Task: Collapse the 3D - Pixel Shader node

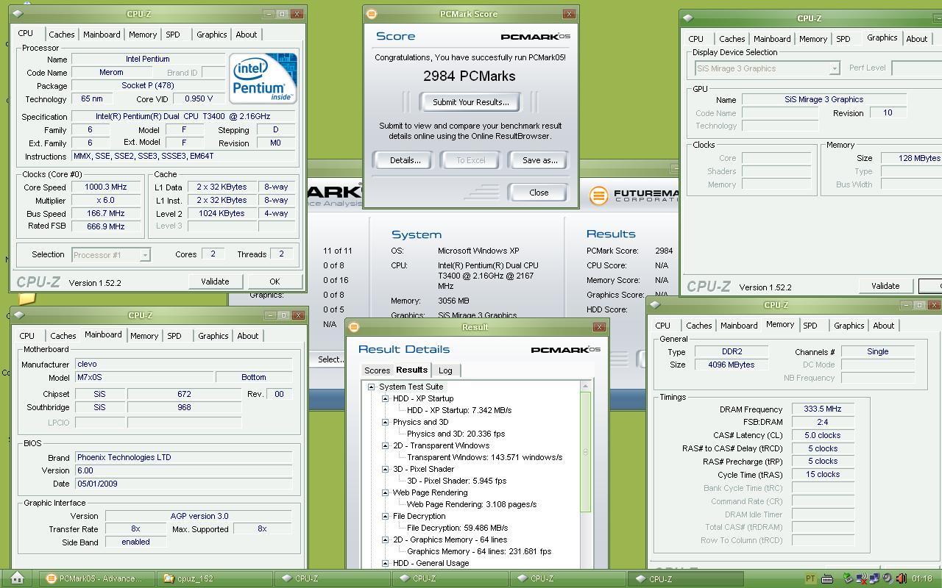Action: tap(385, 469)
